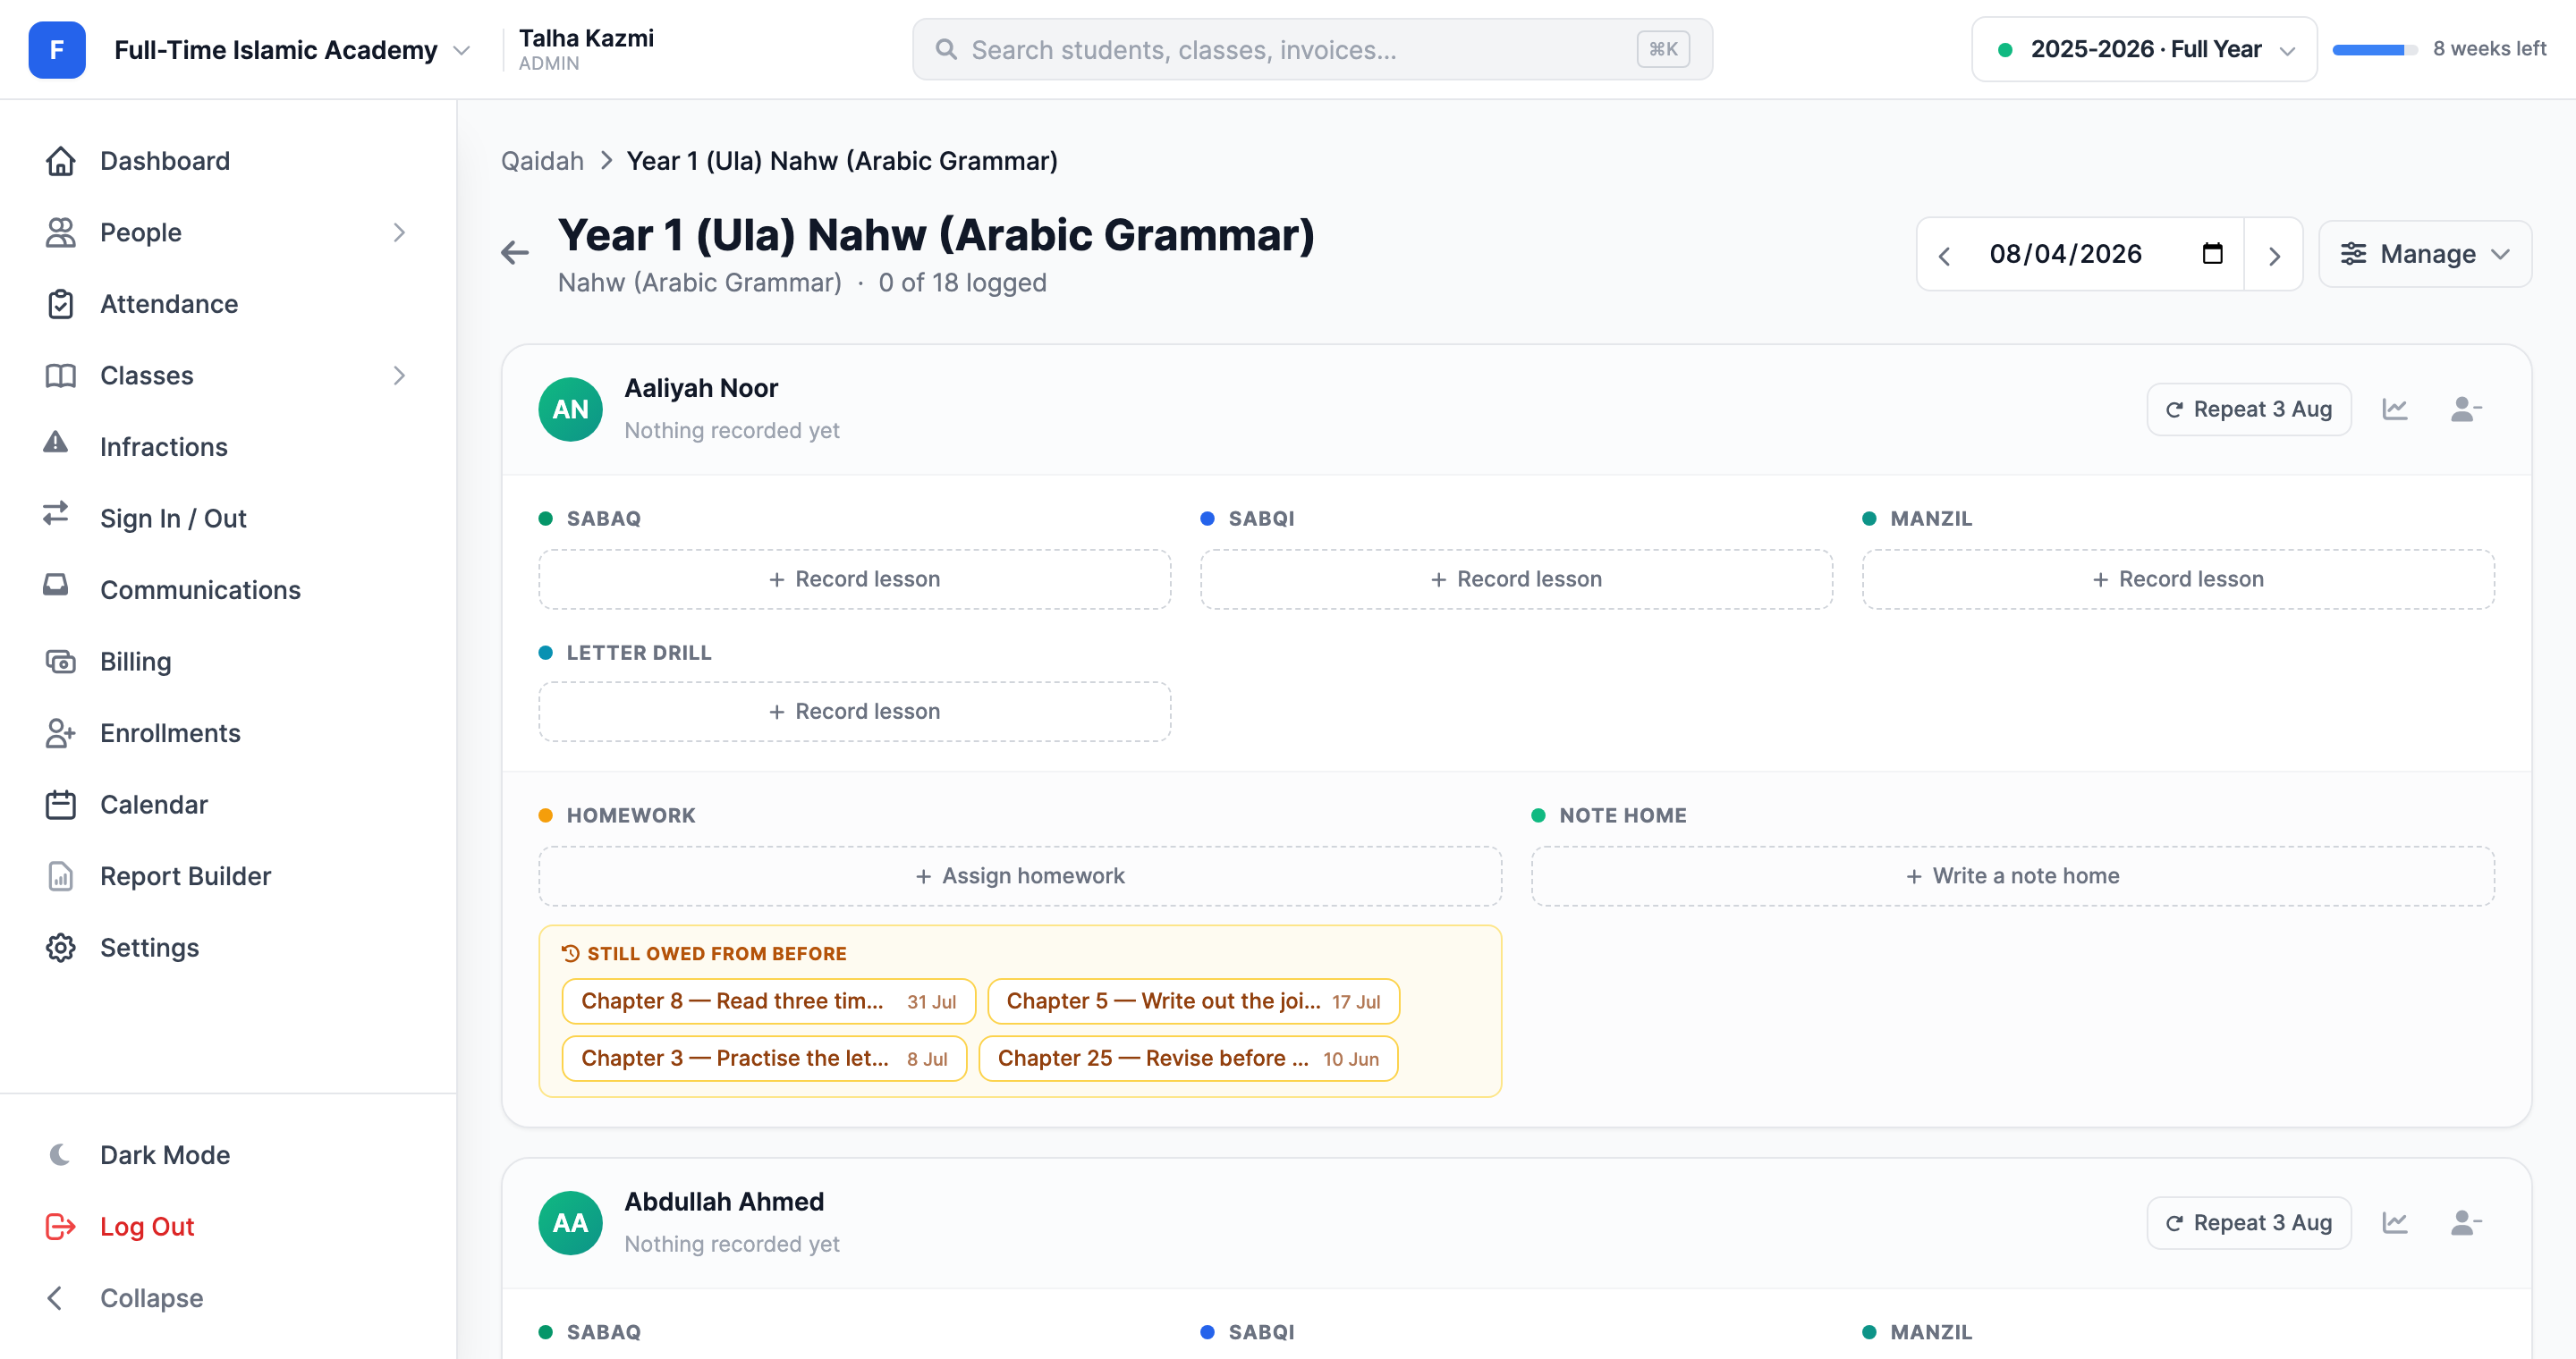Click the Aaliyah Noor name
2576x1359 pixels.
click(x=701, y=388)
